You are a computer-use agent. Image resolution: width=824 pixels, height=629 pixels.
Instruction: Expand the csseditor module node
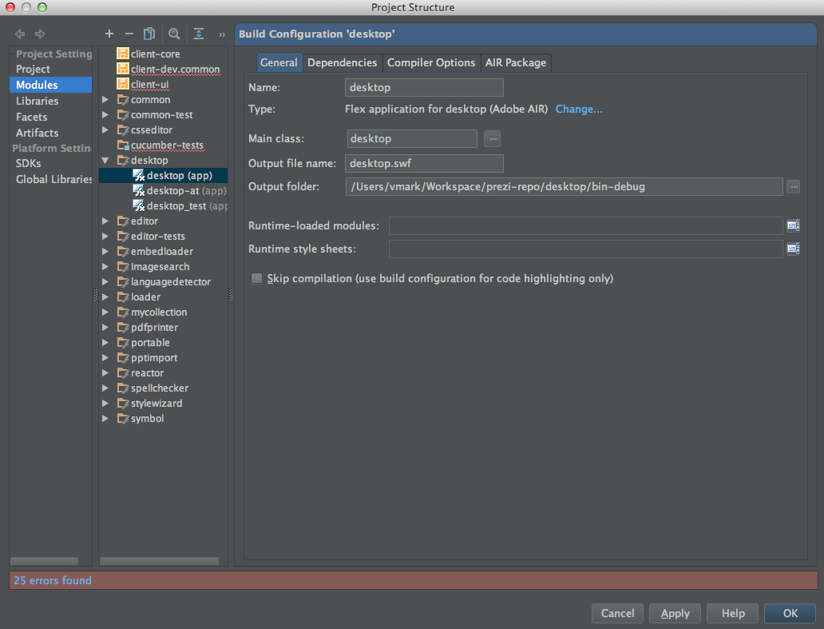105,130
